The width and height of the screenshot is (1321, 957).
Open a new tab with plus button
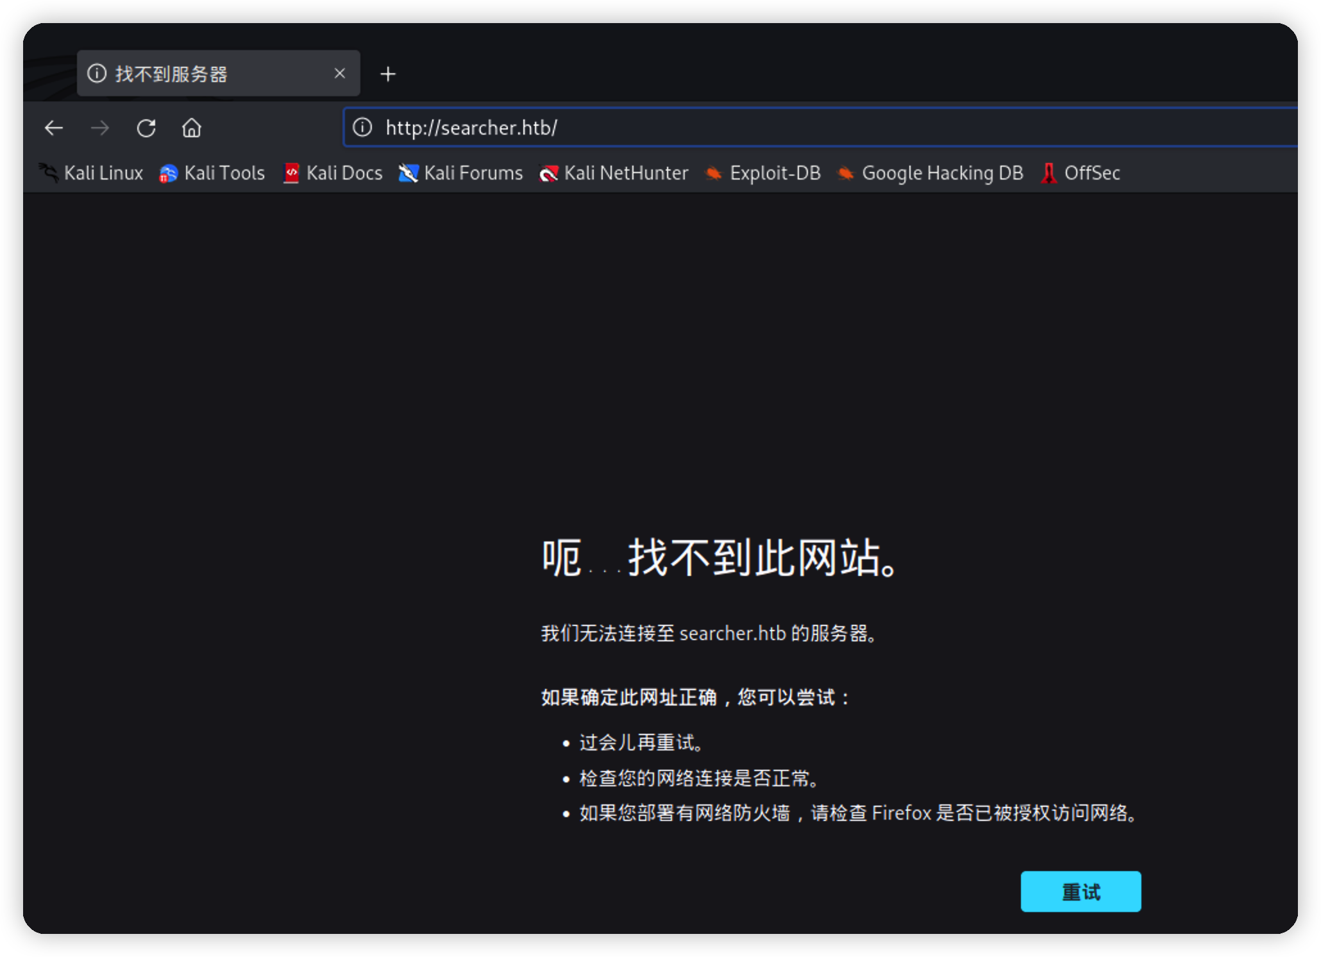(x=388, y=74)
